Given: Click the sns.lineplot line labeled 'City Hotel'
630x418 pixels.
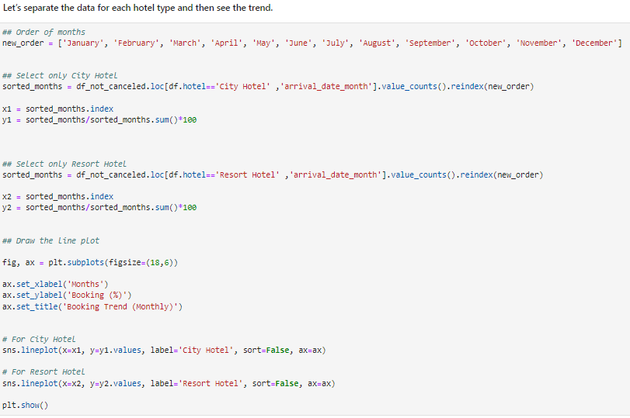Looking at the screenshot, I should (164, 351).
